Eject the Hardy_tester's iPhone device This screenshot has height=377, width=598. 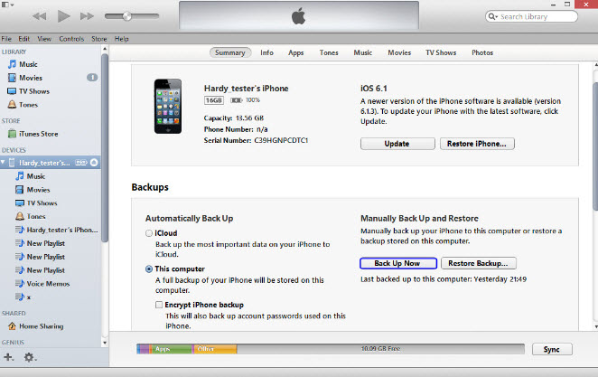[94, 163]
